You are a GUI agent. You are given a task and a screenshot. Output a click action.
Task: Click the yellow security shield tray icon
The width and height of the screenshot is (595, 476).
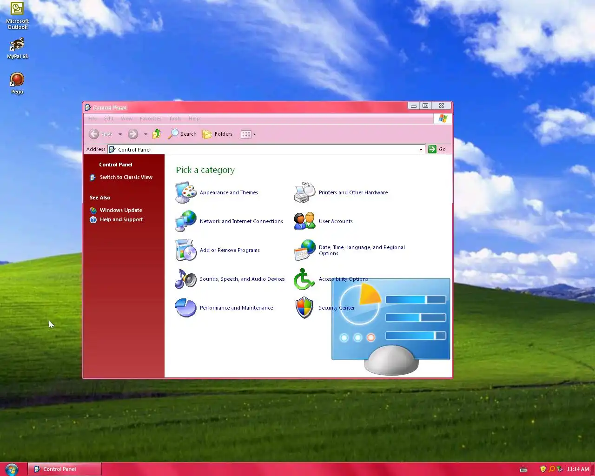[x=543, y=469]
